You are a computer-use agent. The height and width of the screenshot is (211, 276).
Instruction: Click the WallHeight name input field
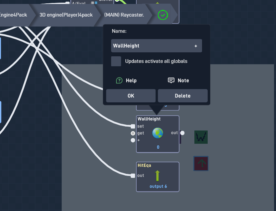point(157,46)
